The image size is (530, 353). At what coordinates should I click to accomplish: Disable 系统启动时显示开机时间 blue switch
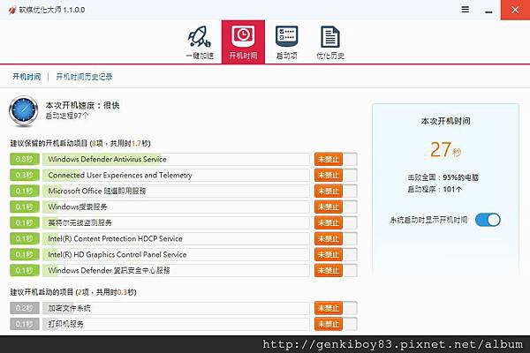pos(488,220)
